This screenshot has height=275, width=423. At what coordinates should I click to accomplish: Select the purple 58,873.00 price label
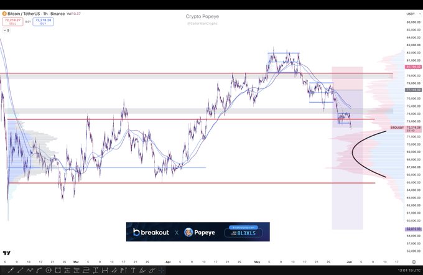(x=413, y=229)
